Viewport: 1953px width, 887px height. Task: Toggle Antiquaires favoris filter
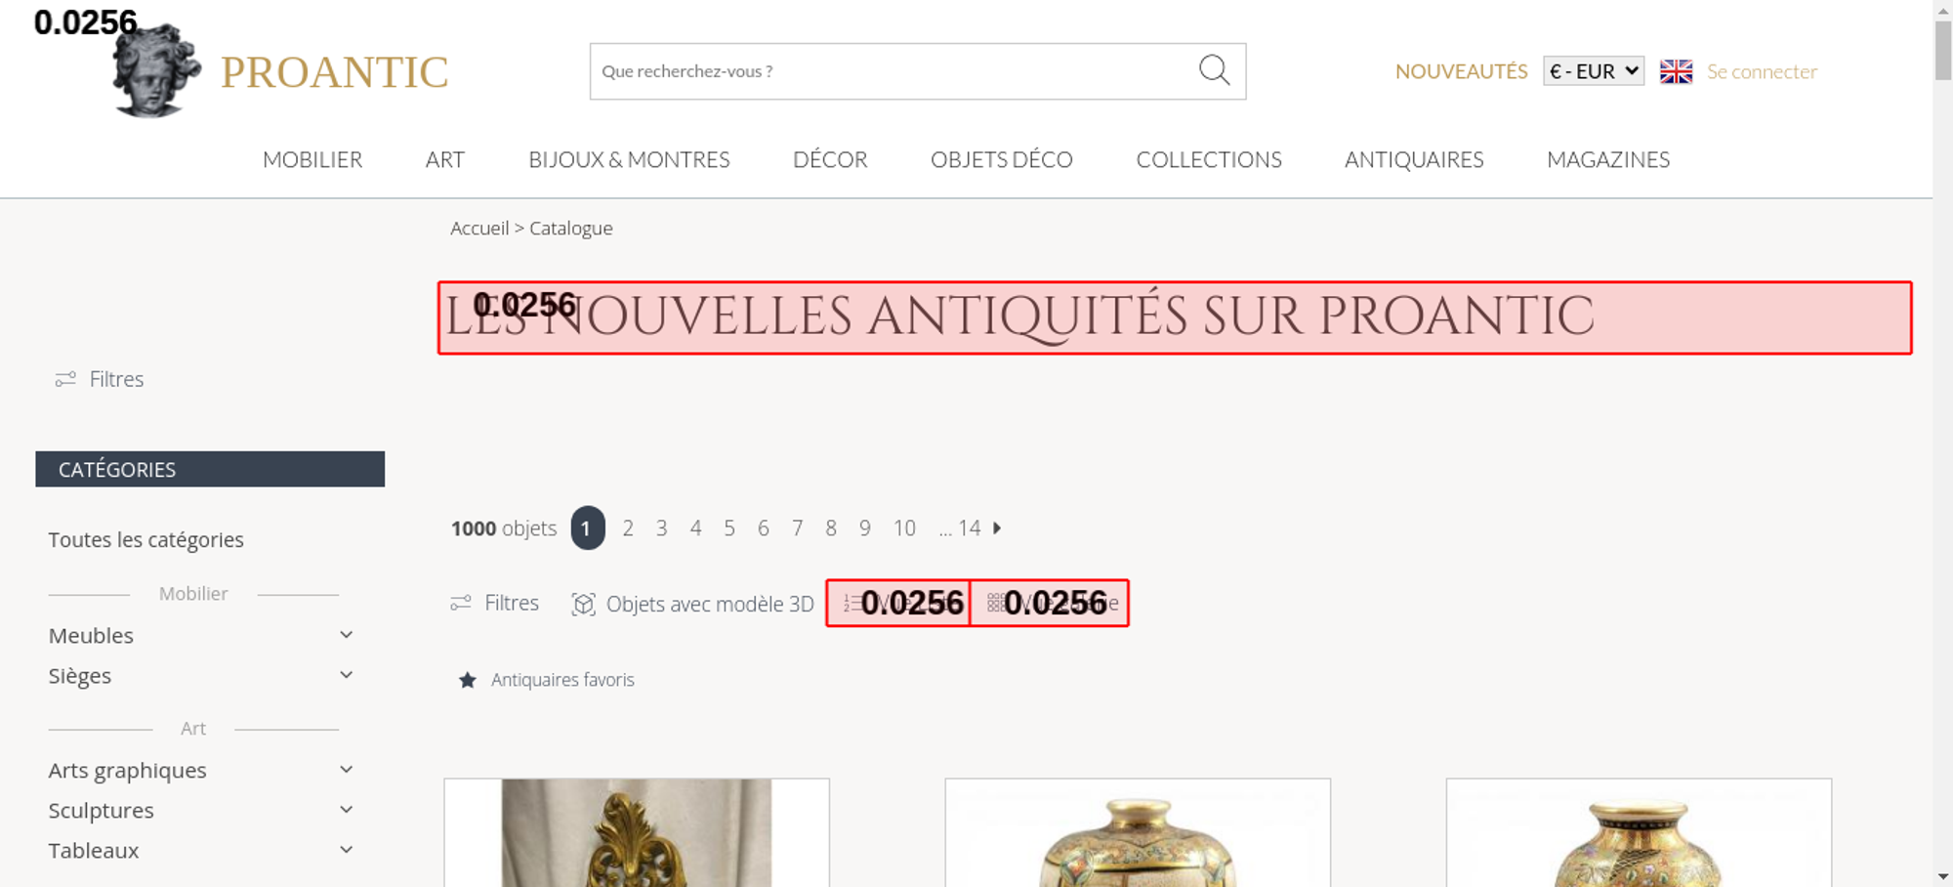[546, 680]
